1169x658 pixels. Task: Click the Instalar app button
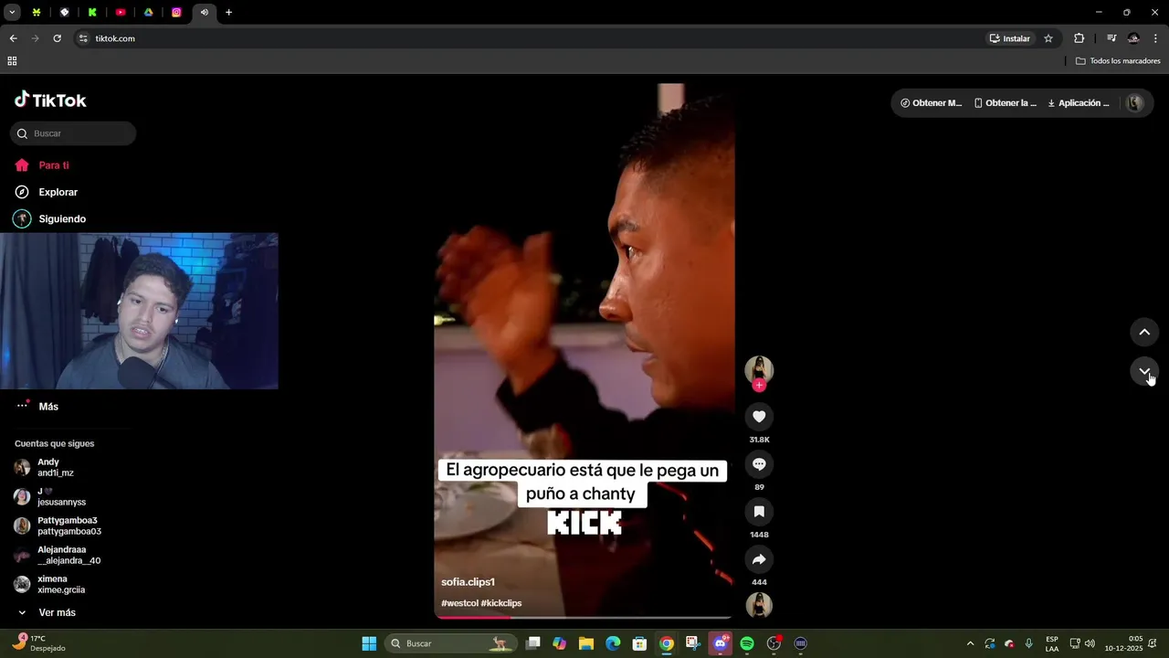1009,38
